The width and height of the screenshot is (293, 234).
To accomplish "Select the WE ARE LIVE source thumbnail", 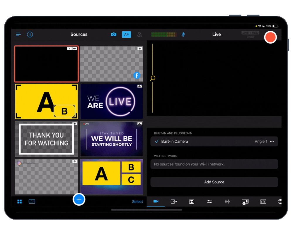I will click(111, 101).
